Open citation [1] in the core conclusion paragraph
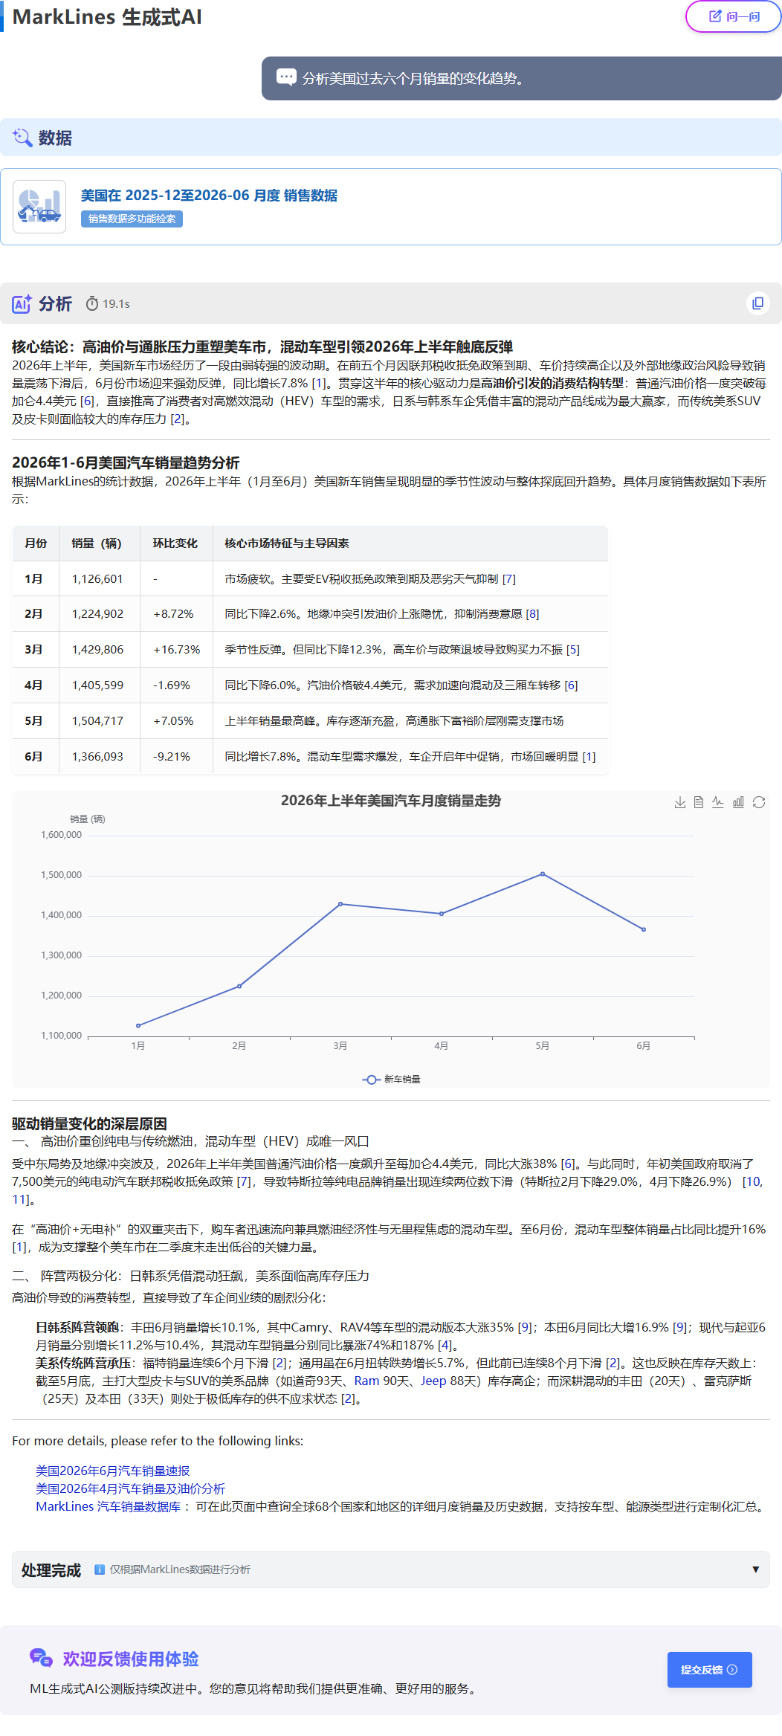Viewport: 782px width, 1736px height. pyautogui.click(x=319, y=383)
